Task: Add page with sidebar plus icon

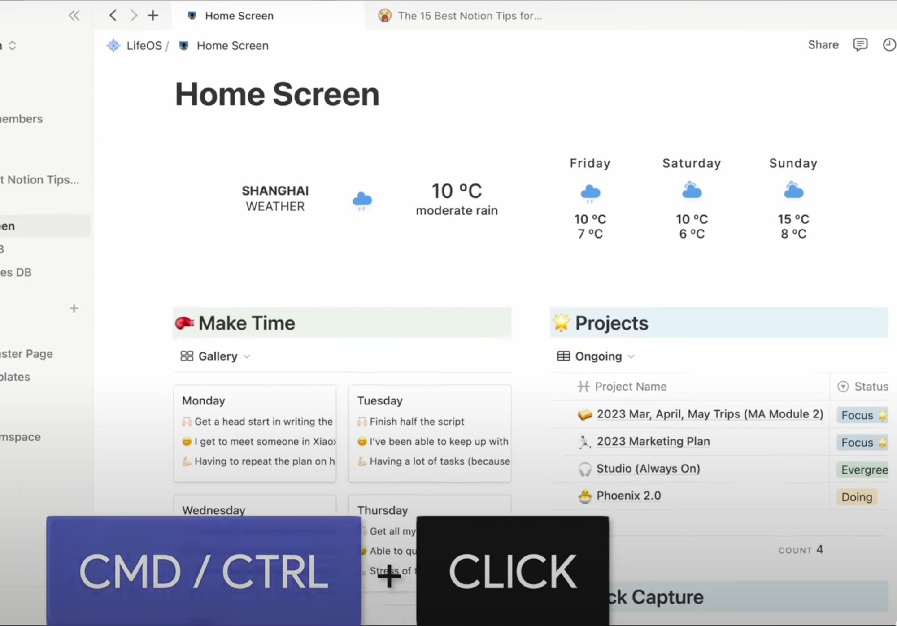Action: 74,309
